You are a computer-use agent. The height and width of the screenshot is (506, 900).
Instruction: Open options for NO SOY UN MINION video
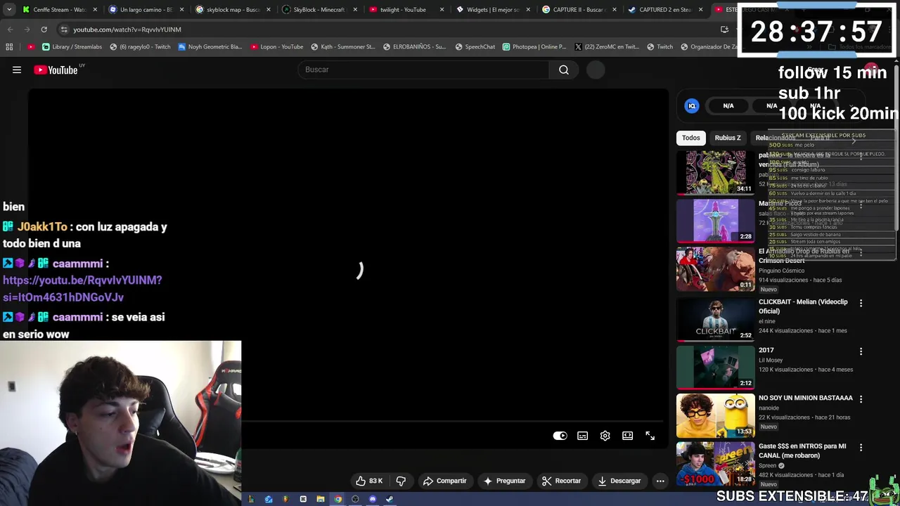[x=861, y=398]
